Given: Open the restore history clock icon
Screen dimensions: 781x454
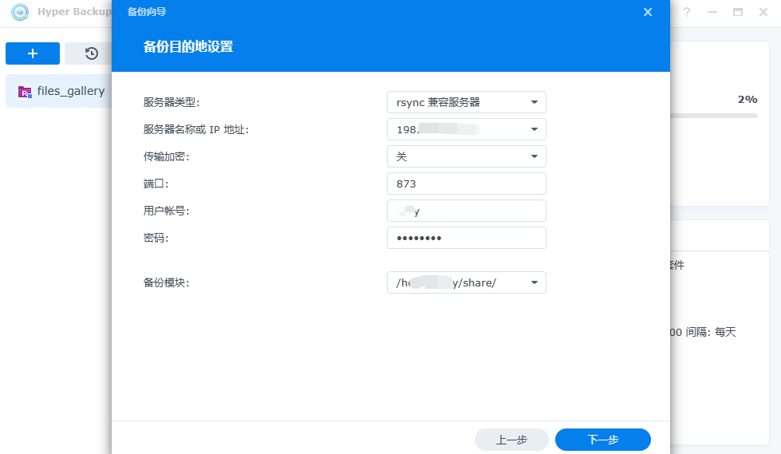Looking at the screenshot, I should pos(91,53).
